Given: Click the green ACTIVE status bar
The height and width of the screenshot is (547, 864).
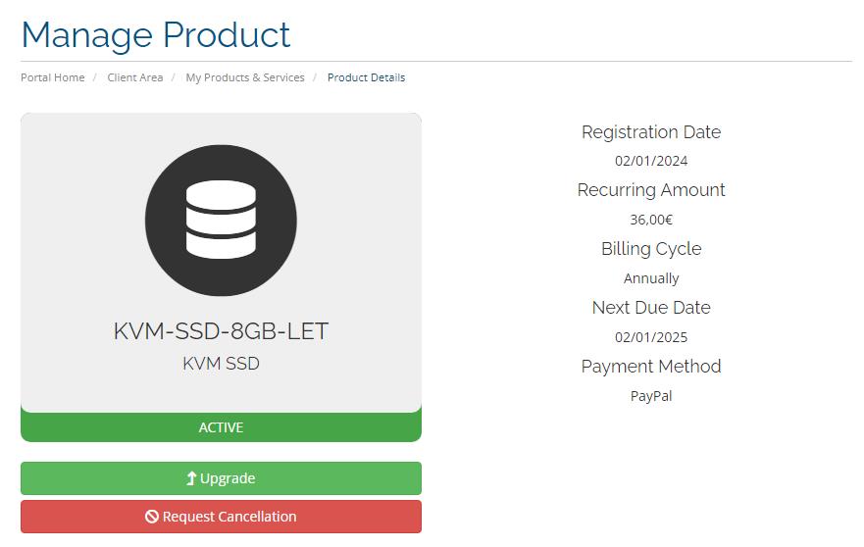Looking at the screenshot, I should [221, 427].
